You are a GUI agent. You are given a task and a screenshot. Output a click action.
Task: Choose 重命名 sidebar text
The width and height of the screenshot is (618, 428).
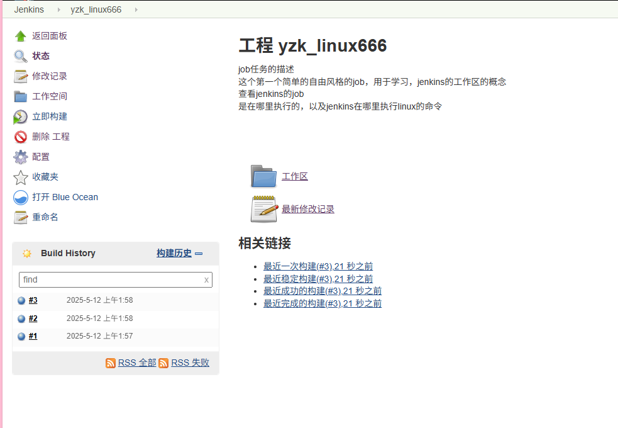click(x=45, y=217)
